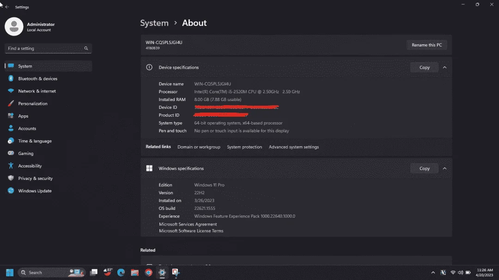
Task: Show hidden system tray icons
Action: coord(433,272)
